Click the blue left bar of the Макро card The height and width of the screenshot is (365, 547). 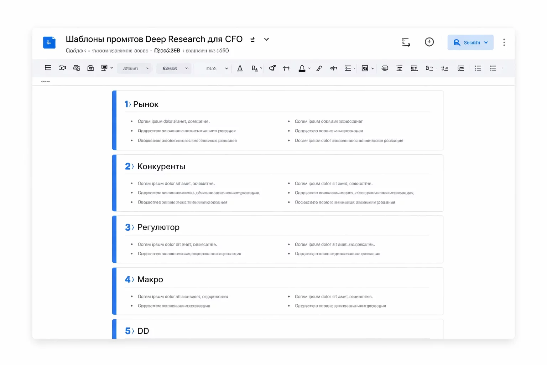[114, 291]
